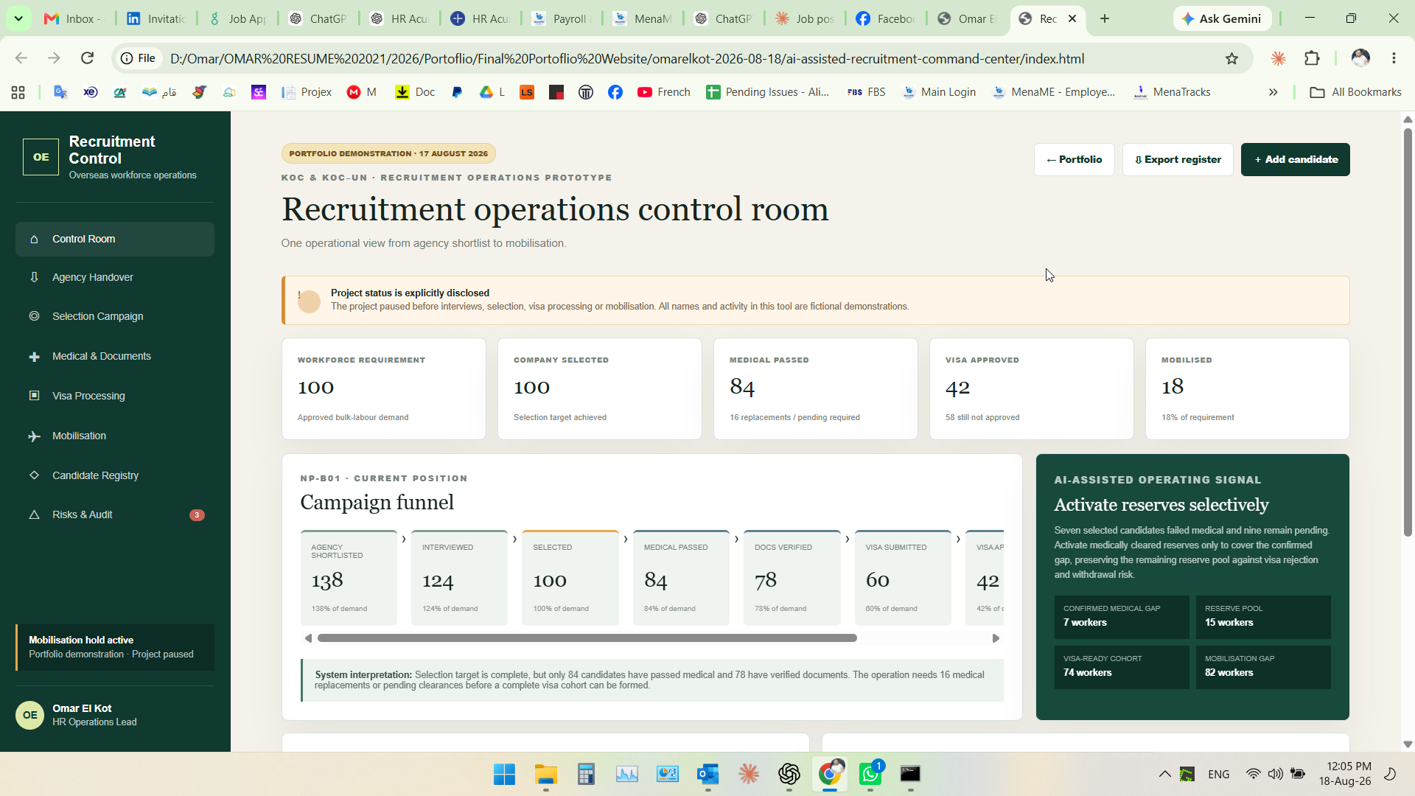Show hidden bookmarks via the chevron
The width and height of the screenshot is (1415, 796).
pyautogui.click(x=1273, y=92)
